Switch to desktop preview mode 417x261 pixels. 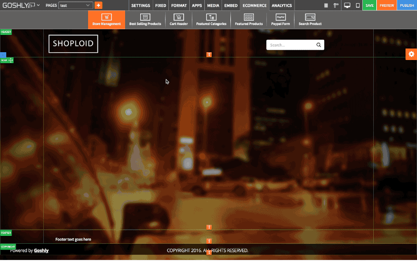[347, 5]
